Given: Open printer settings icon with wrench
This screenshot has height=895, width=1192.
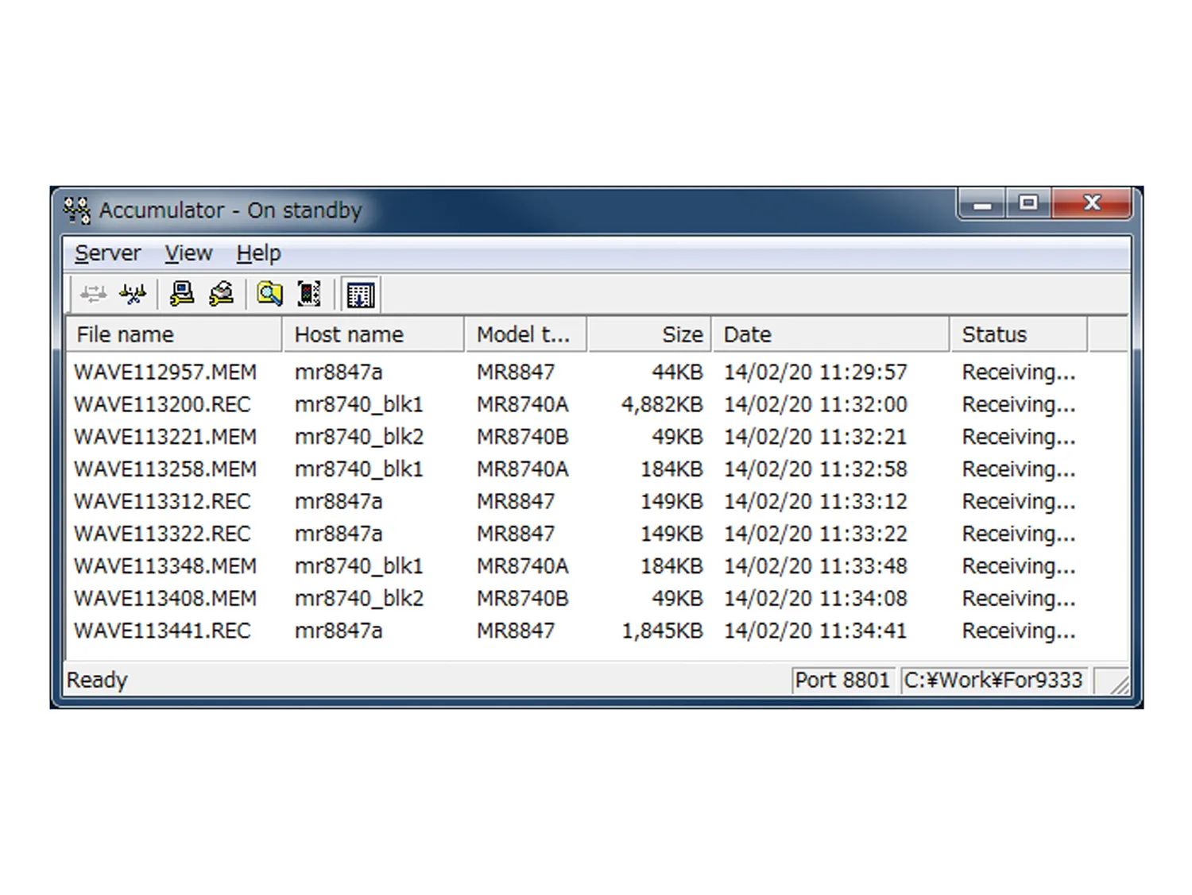Looking at the screenshot, I should click(x=221, y=295).
